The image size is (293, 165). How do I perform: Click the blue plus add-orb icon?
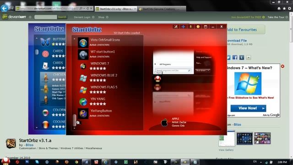pos(183,27)
